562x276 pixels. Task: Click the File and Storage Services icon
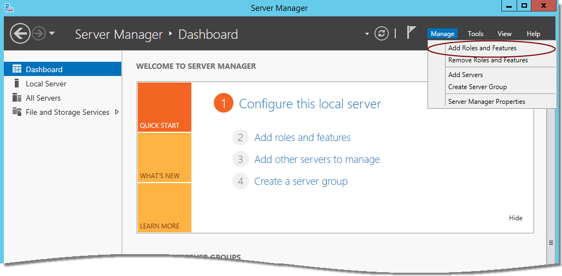[x=17, y=111]
